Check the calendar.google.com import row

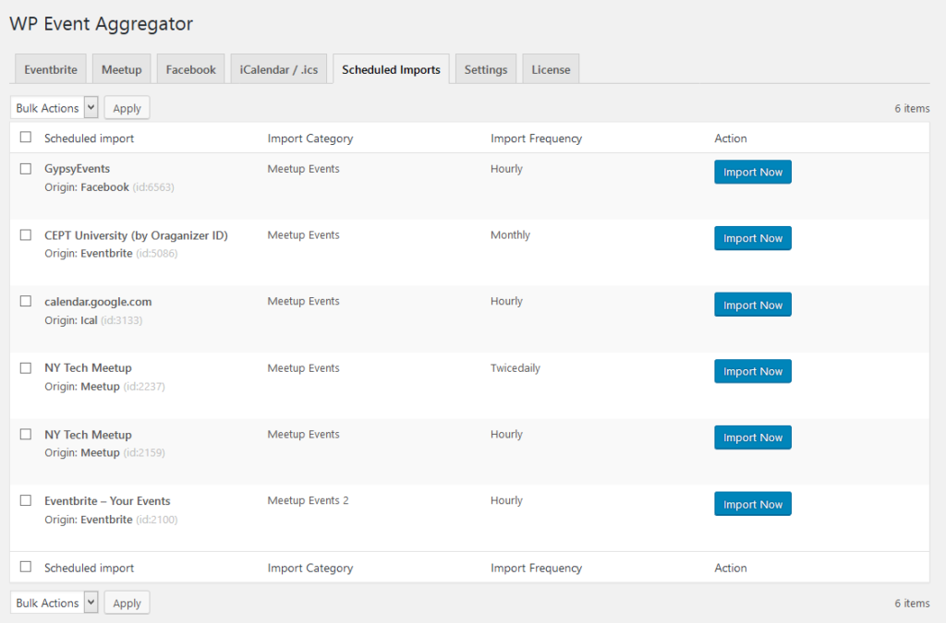tap(25, 301)
